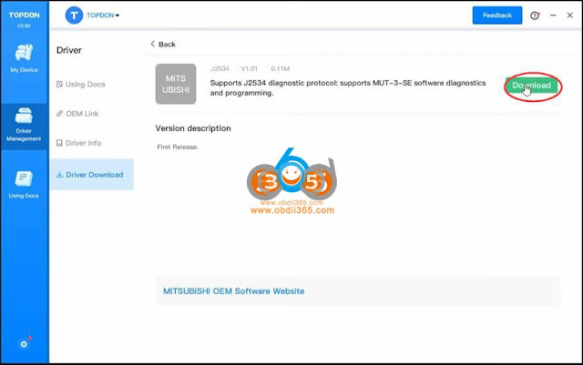Viewport: 583px width, 365px height.
Task: Click the J2534 label text
Action: coord(220,69)
